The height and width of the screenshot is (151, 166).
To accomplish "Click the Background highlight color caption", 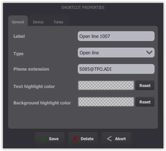I will 42,103.
